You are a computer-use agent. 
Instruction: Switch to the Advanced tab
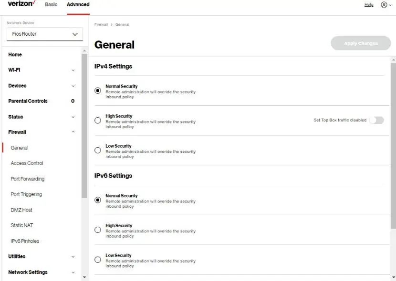tap(77, 4)
